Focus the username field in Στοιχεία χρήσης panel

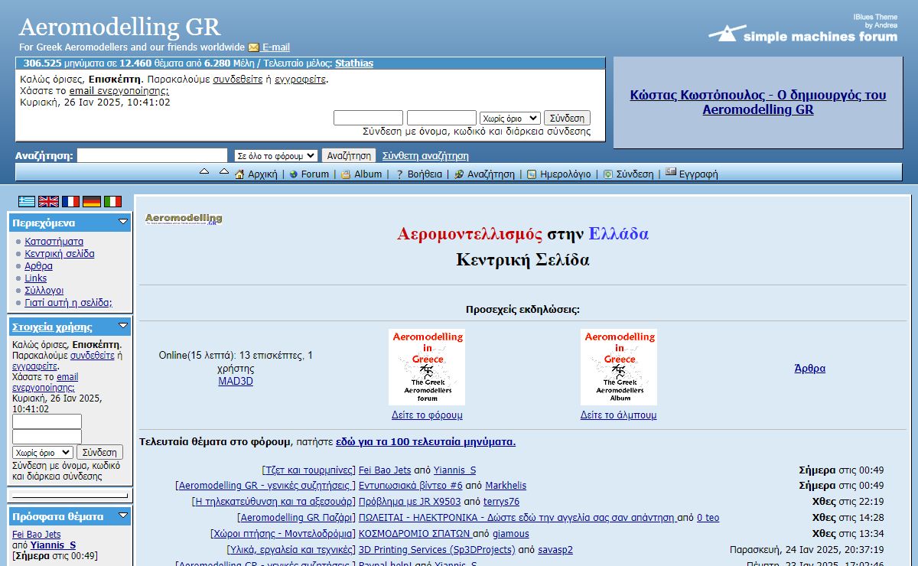[x=47, y=421]
